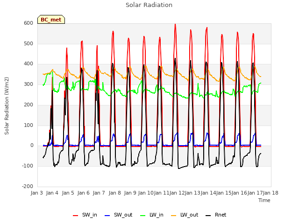The height and width of the screenshot is (224, 299).
Task: Click the Jan 12 x-axis tick label
Action: [x=177, y=193]
